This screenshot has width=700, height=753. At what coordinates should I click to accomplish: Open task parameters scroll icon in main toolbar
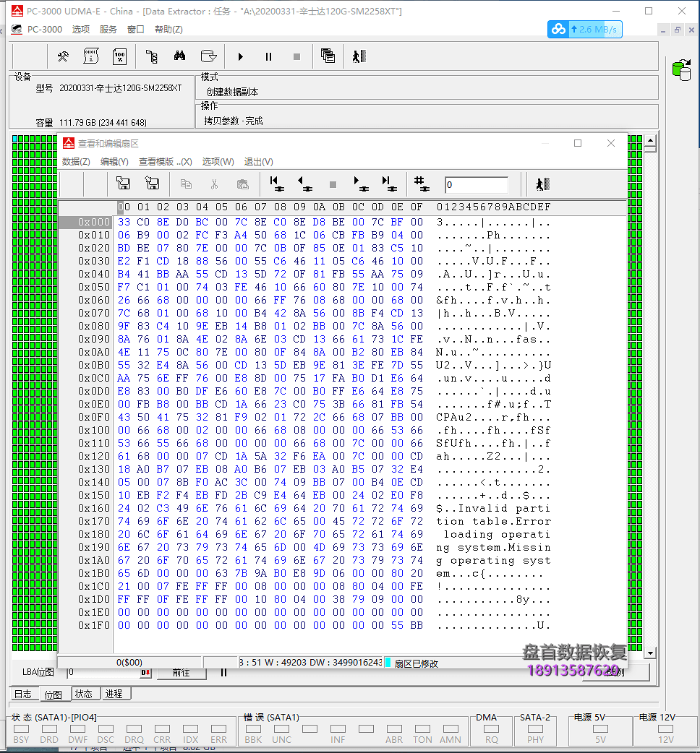pyautogui.click(x=91, y=56)
